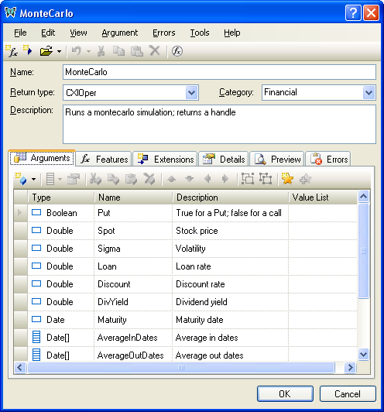Open the dropdown arrow beside folder icon
This screenshot has height=412, width=384.
point(60,51)
